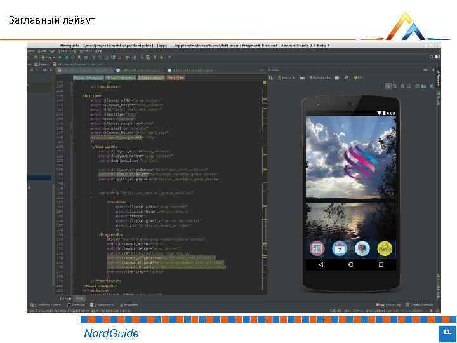Click the refresh preview icon
Viewport: 457px width, 343px height.
coord(417,86)
